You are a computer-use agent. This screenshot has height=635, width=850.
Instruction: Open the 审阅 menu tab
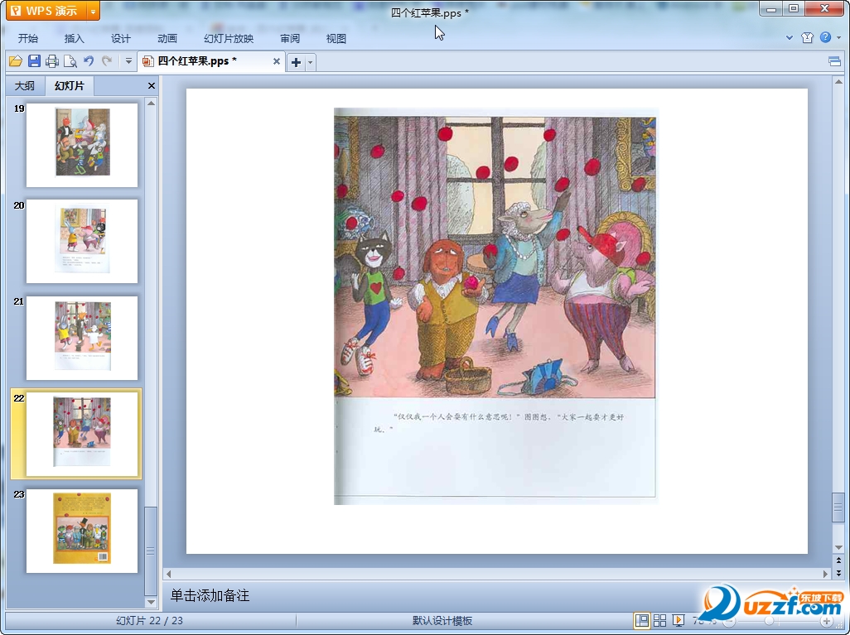tap(290, 38)
